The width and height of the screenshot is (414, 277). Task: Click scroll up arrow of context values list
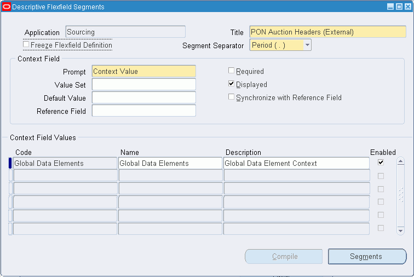pos(400,161)
